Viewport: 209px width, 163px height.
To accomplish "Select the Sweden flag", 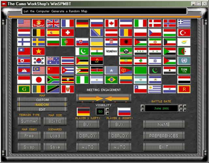I will [x=39, y=42].
